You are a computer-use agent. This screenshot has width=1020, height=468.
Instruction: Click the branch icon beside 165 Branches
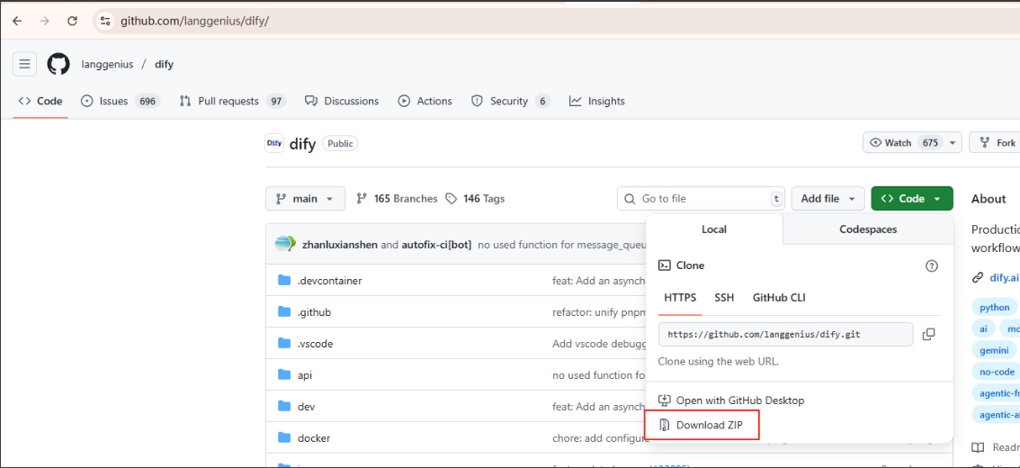362,199
